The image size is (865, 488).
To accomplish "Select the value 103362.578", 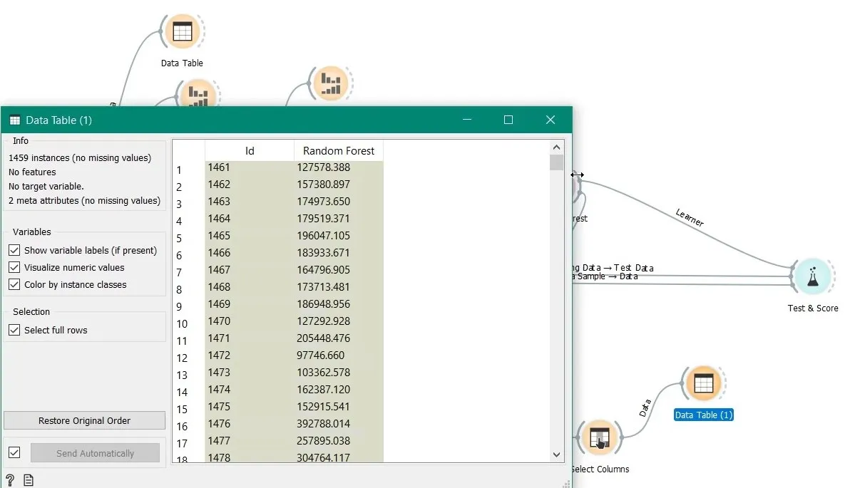I will point(339,373).
